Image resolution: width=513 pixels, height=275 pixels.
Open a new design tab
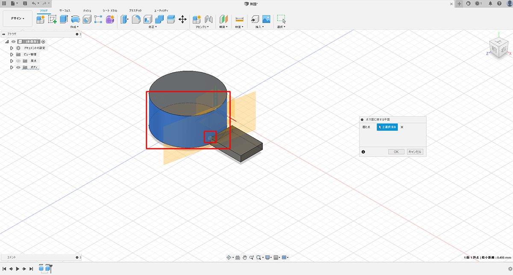coord(460,3)
